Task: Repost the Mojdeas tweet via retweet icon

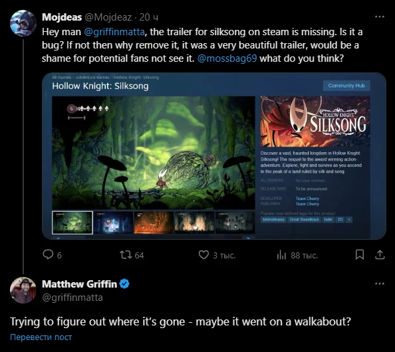Action: [126, 254]
